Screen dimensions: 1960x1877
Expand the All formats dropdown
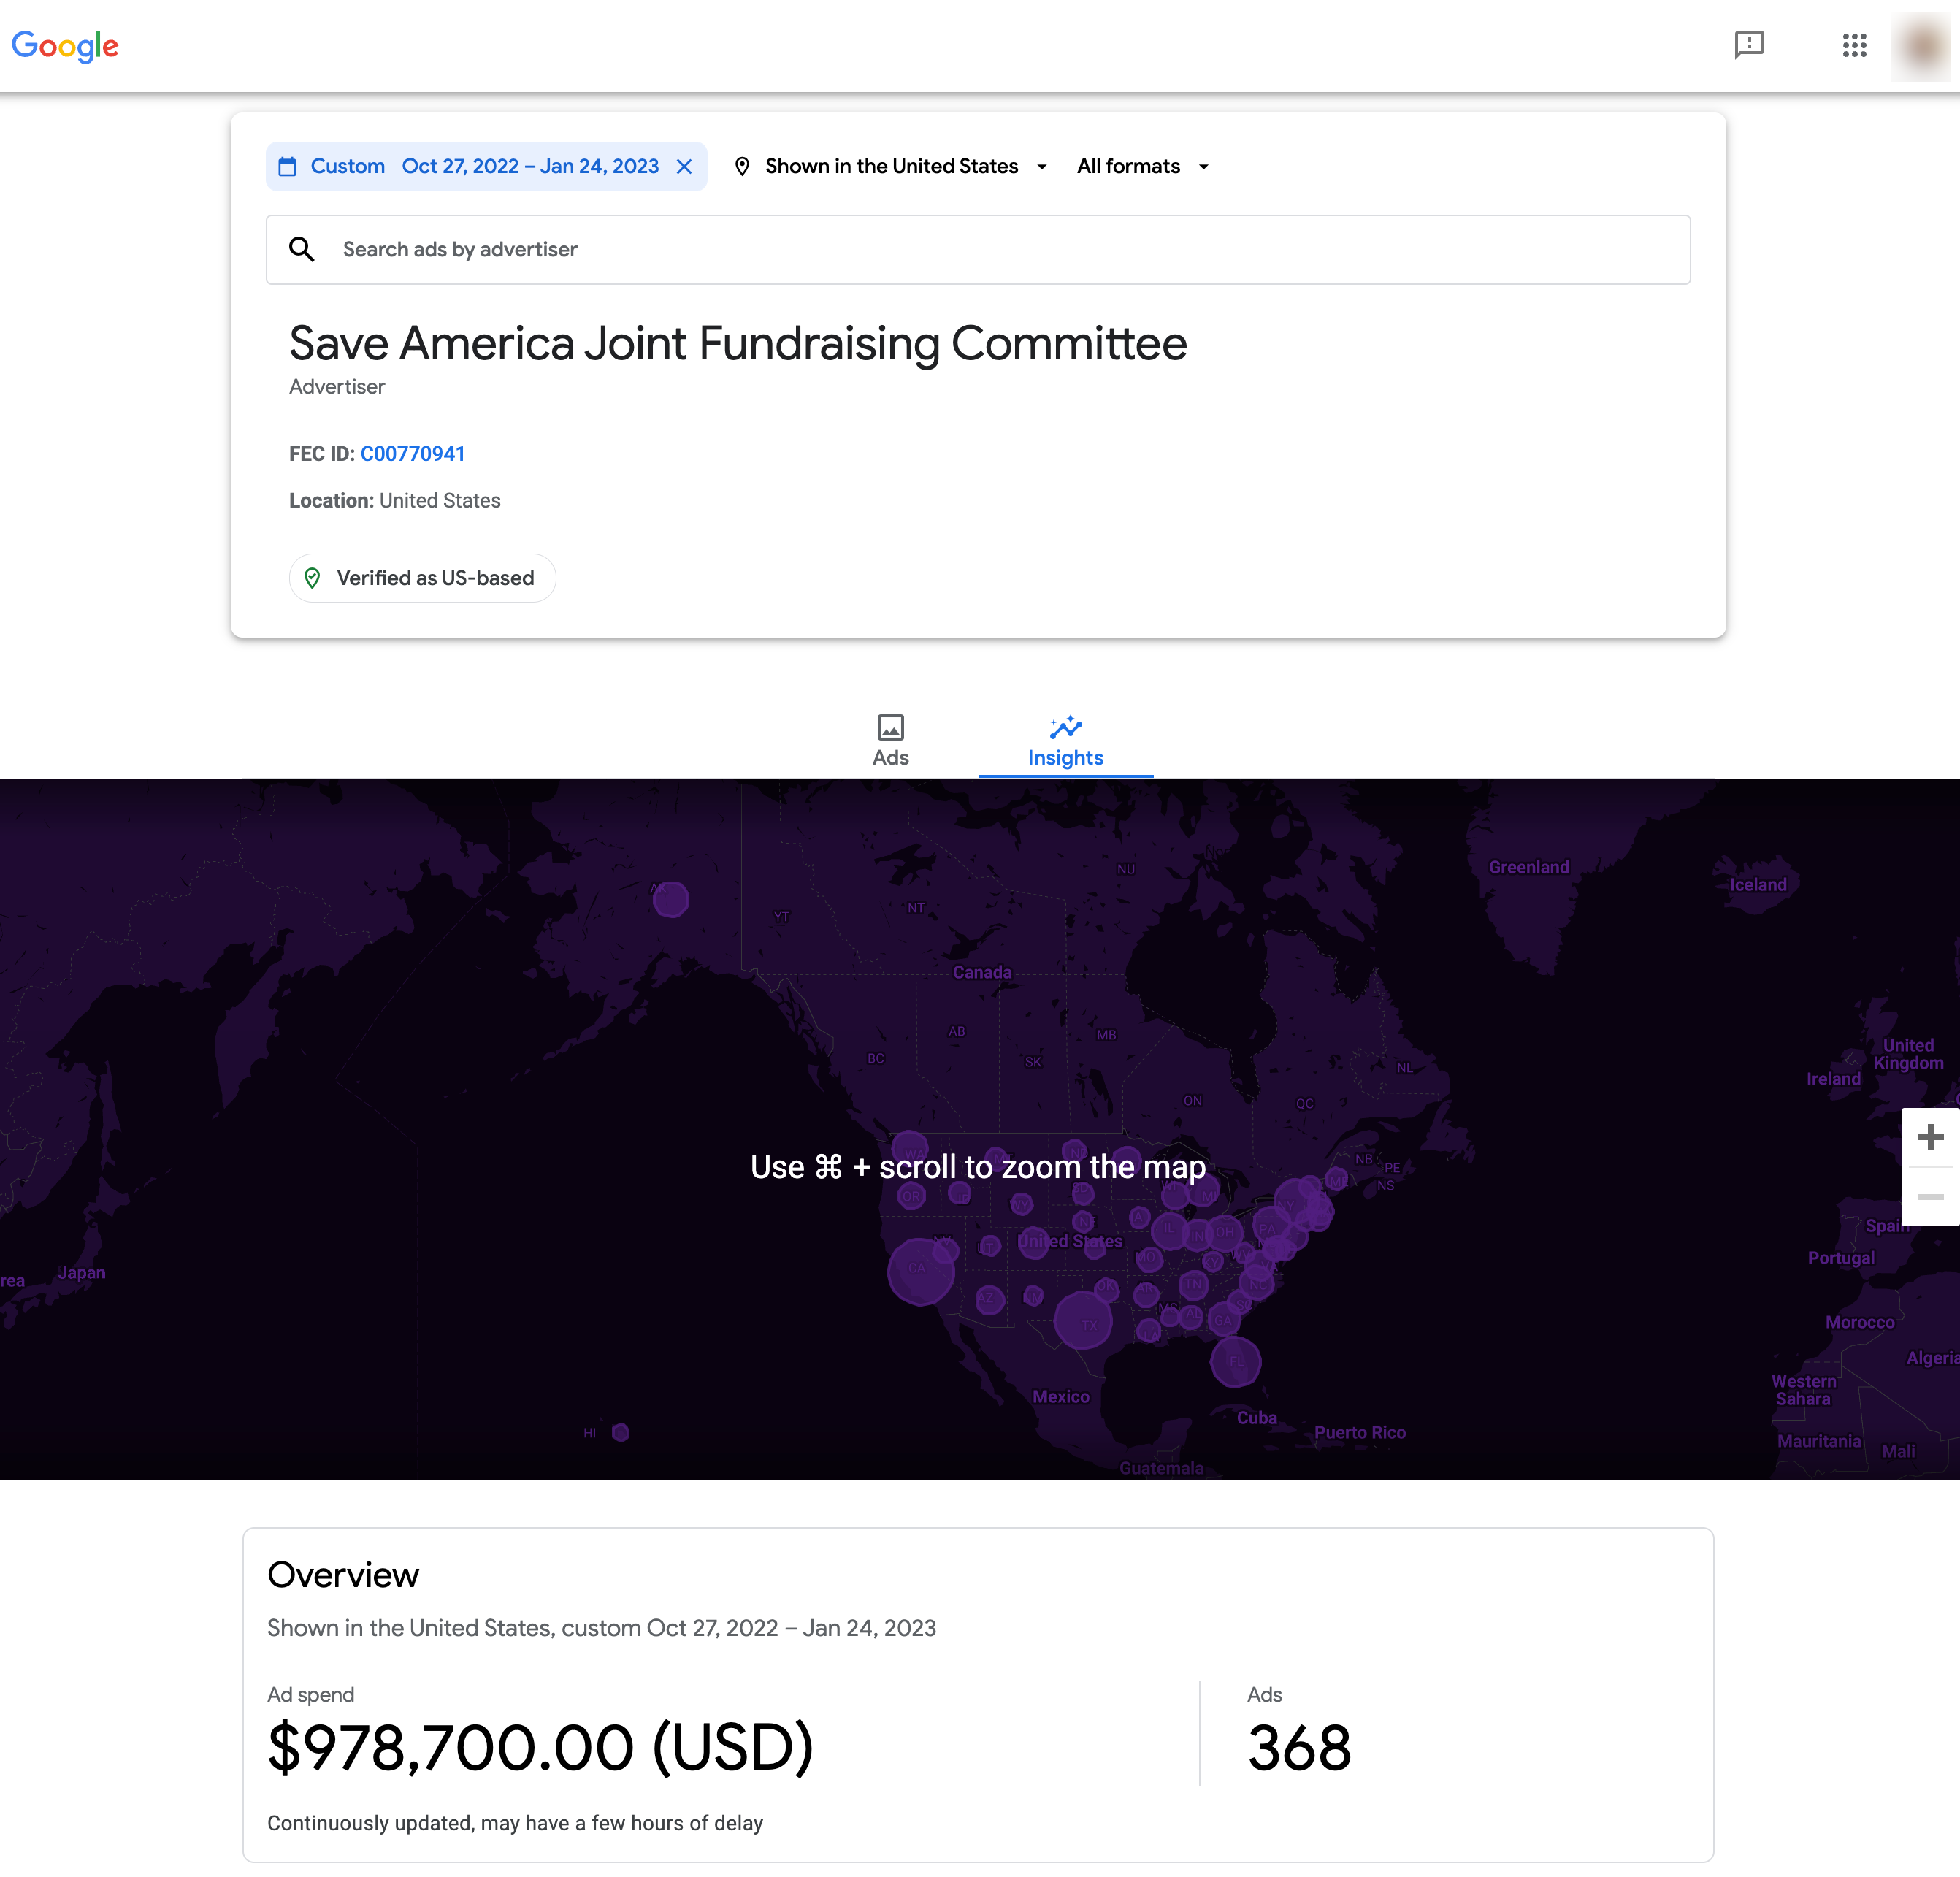[x=1143, y=167]
